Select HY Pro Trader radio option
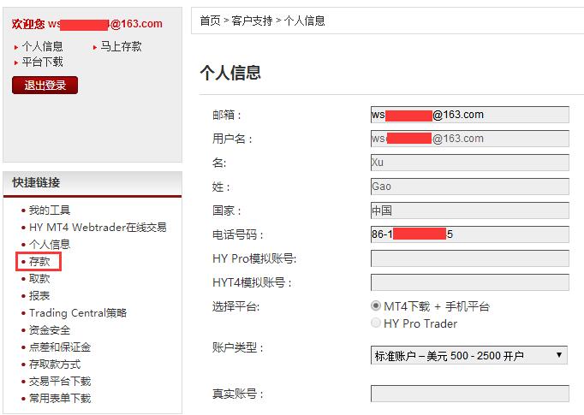 (x=376, y=323)
